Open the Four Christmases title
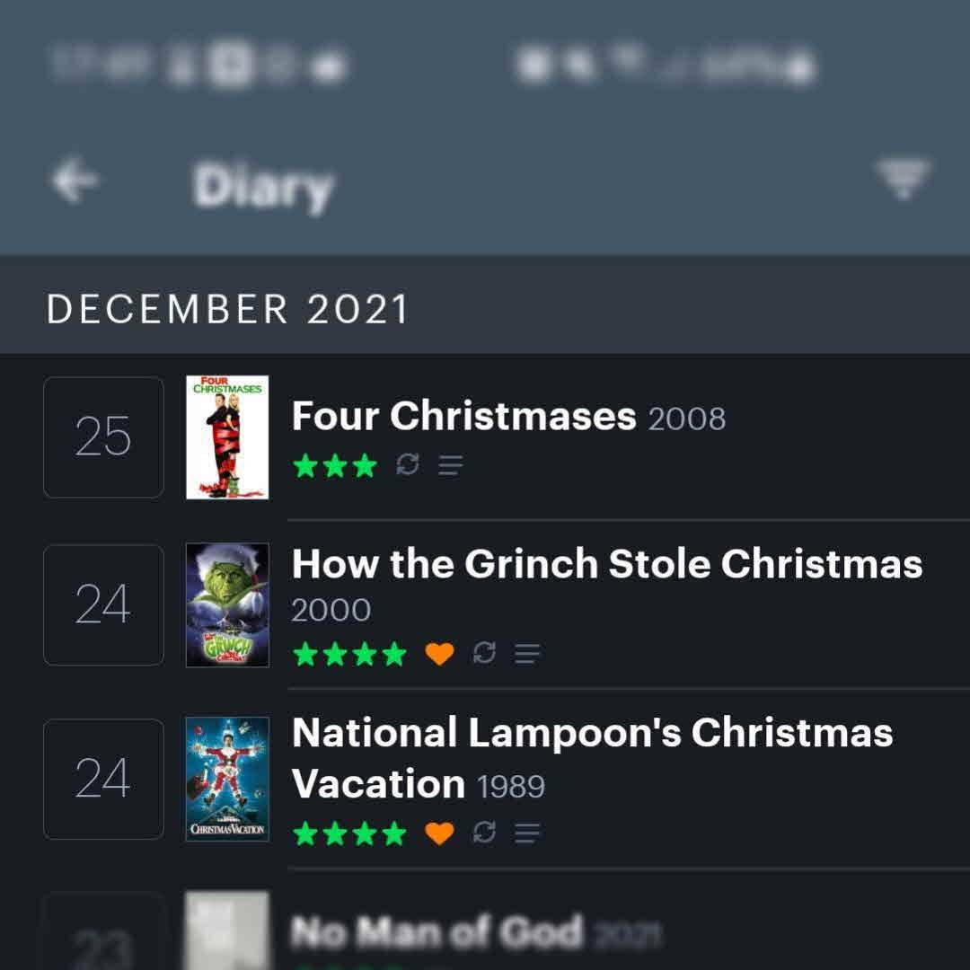This screenshot has height=970, width=970. point(463,417)
